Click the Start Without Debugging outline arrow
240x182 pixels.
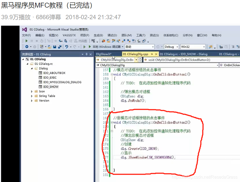[84, 47]
